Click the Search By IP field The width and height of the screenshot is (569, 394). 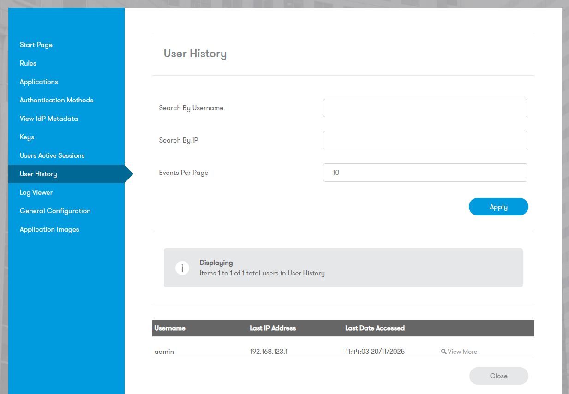coord(425,140)
